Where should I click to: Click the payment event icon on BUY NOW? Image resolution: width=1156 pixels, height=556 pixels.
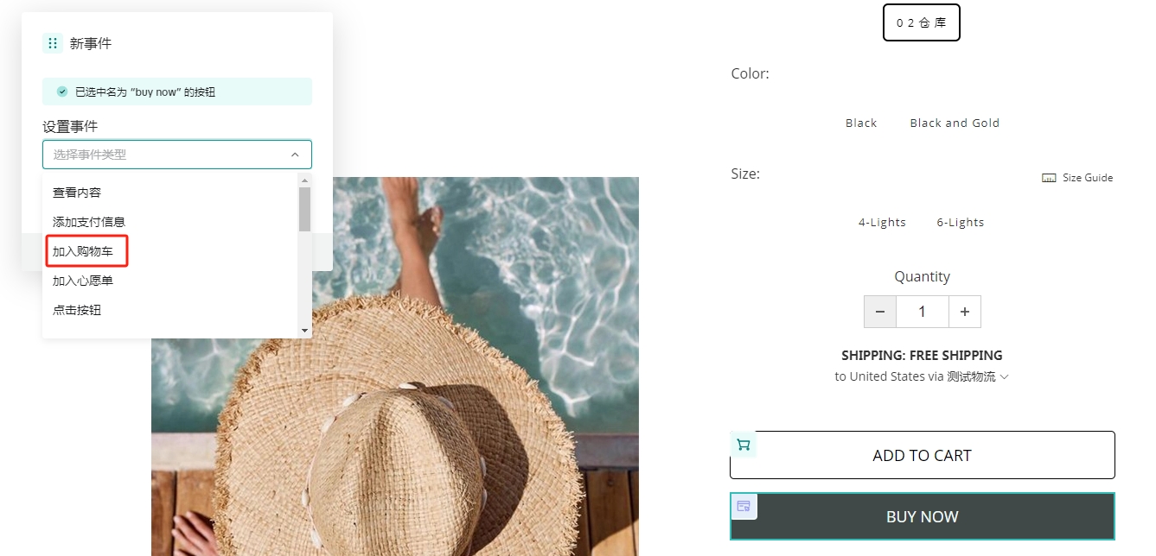point(744,507)
